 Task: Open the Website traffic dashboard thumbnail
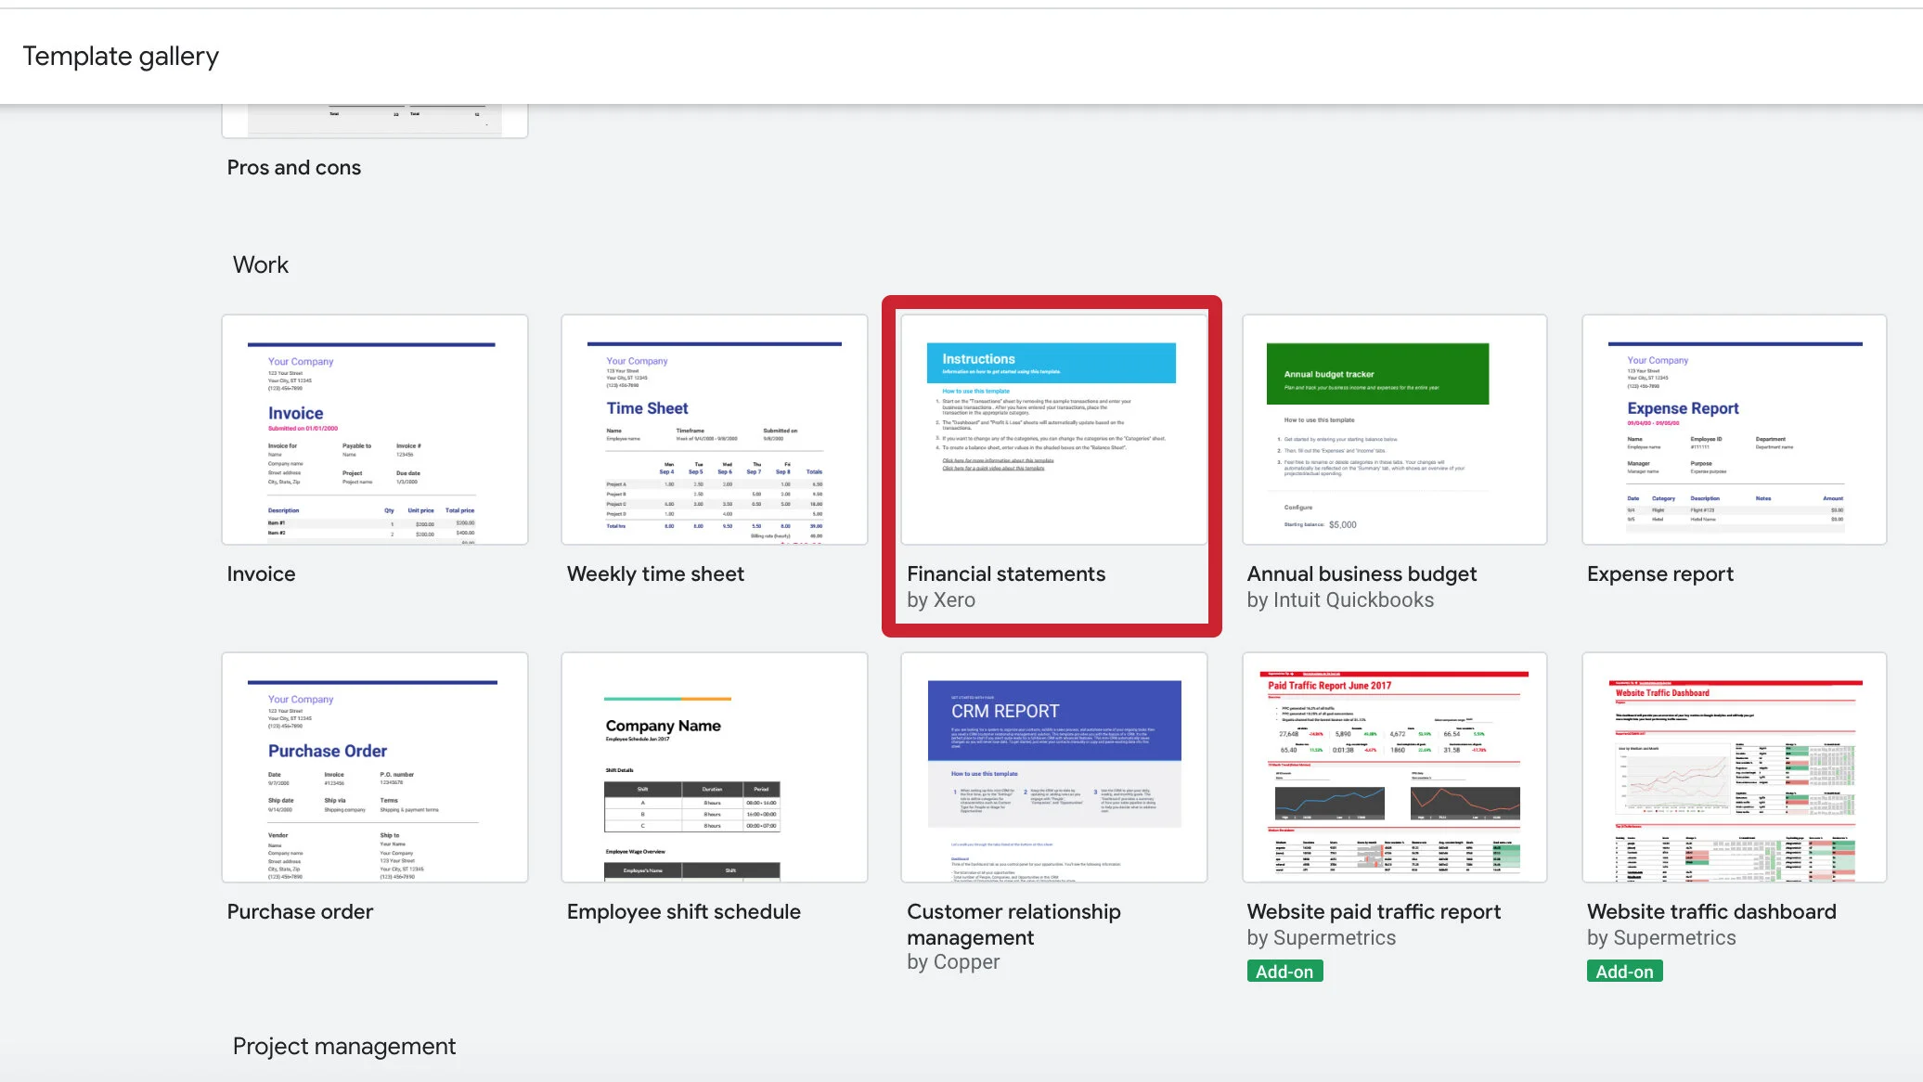click(x=1734, y=767)
